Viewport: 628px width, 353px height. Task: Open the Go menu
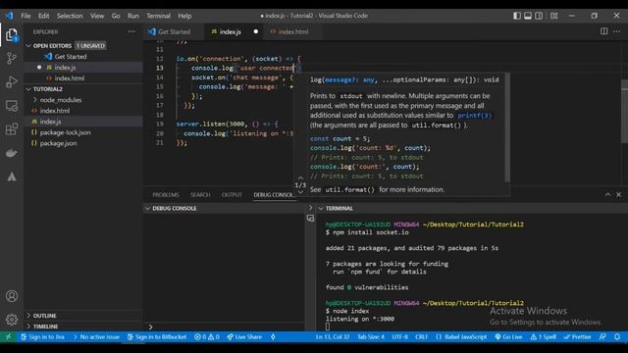point(116,16)
